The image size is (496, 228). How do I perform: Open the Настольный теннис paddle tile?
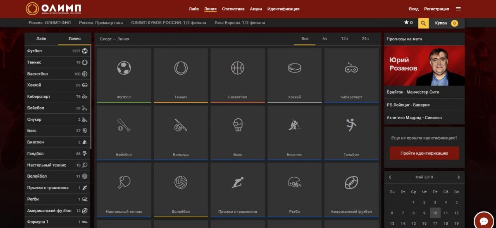pyautogui.click(x=124, y=190)
